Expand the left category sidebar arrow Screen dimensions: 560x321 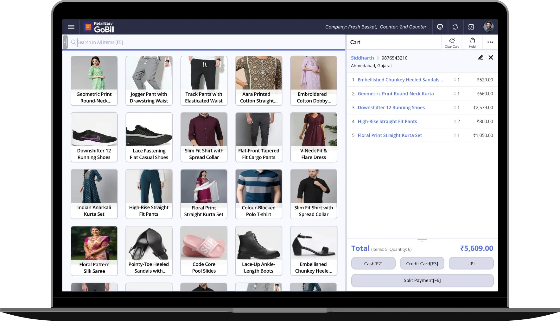(x=65, y=42)
